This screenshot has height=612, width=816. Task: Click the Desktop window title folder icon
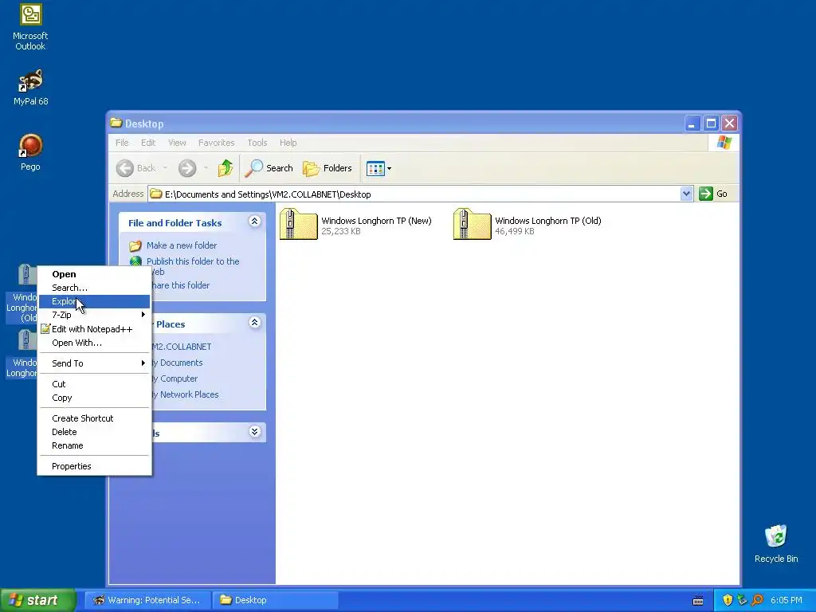point(116,124)
